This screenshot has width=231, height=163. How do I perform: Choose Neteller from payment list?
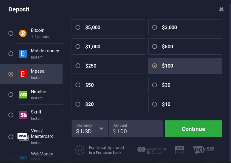pyautogui.click(x=11, y=95)
